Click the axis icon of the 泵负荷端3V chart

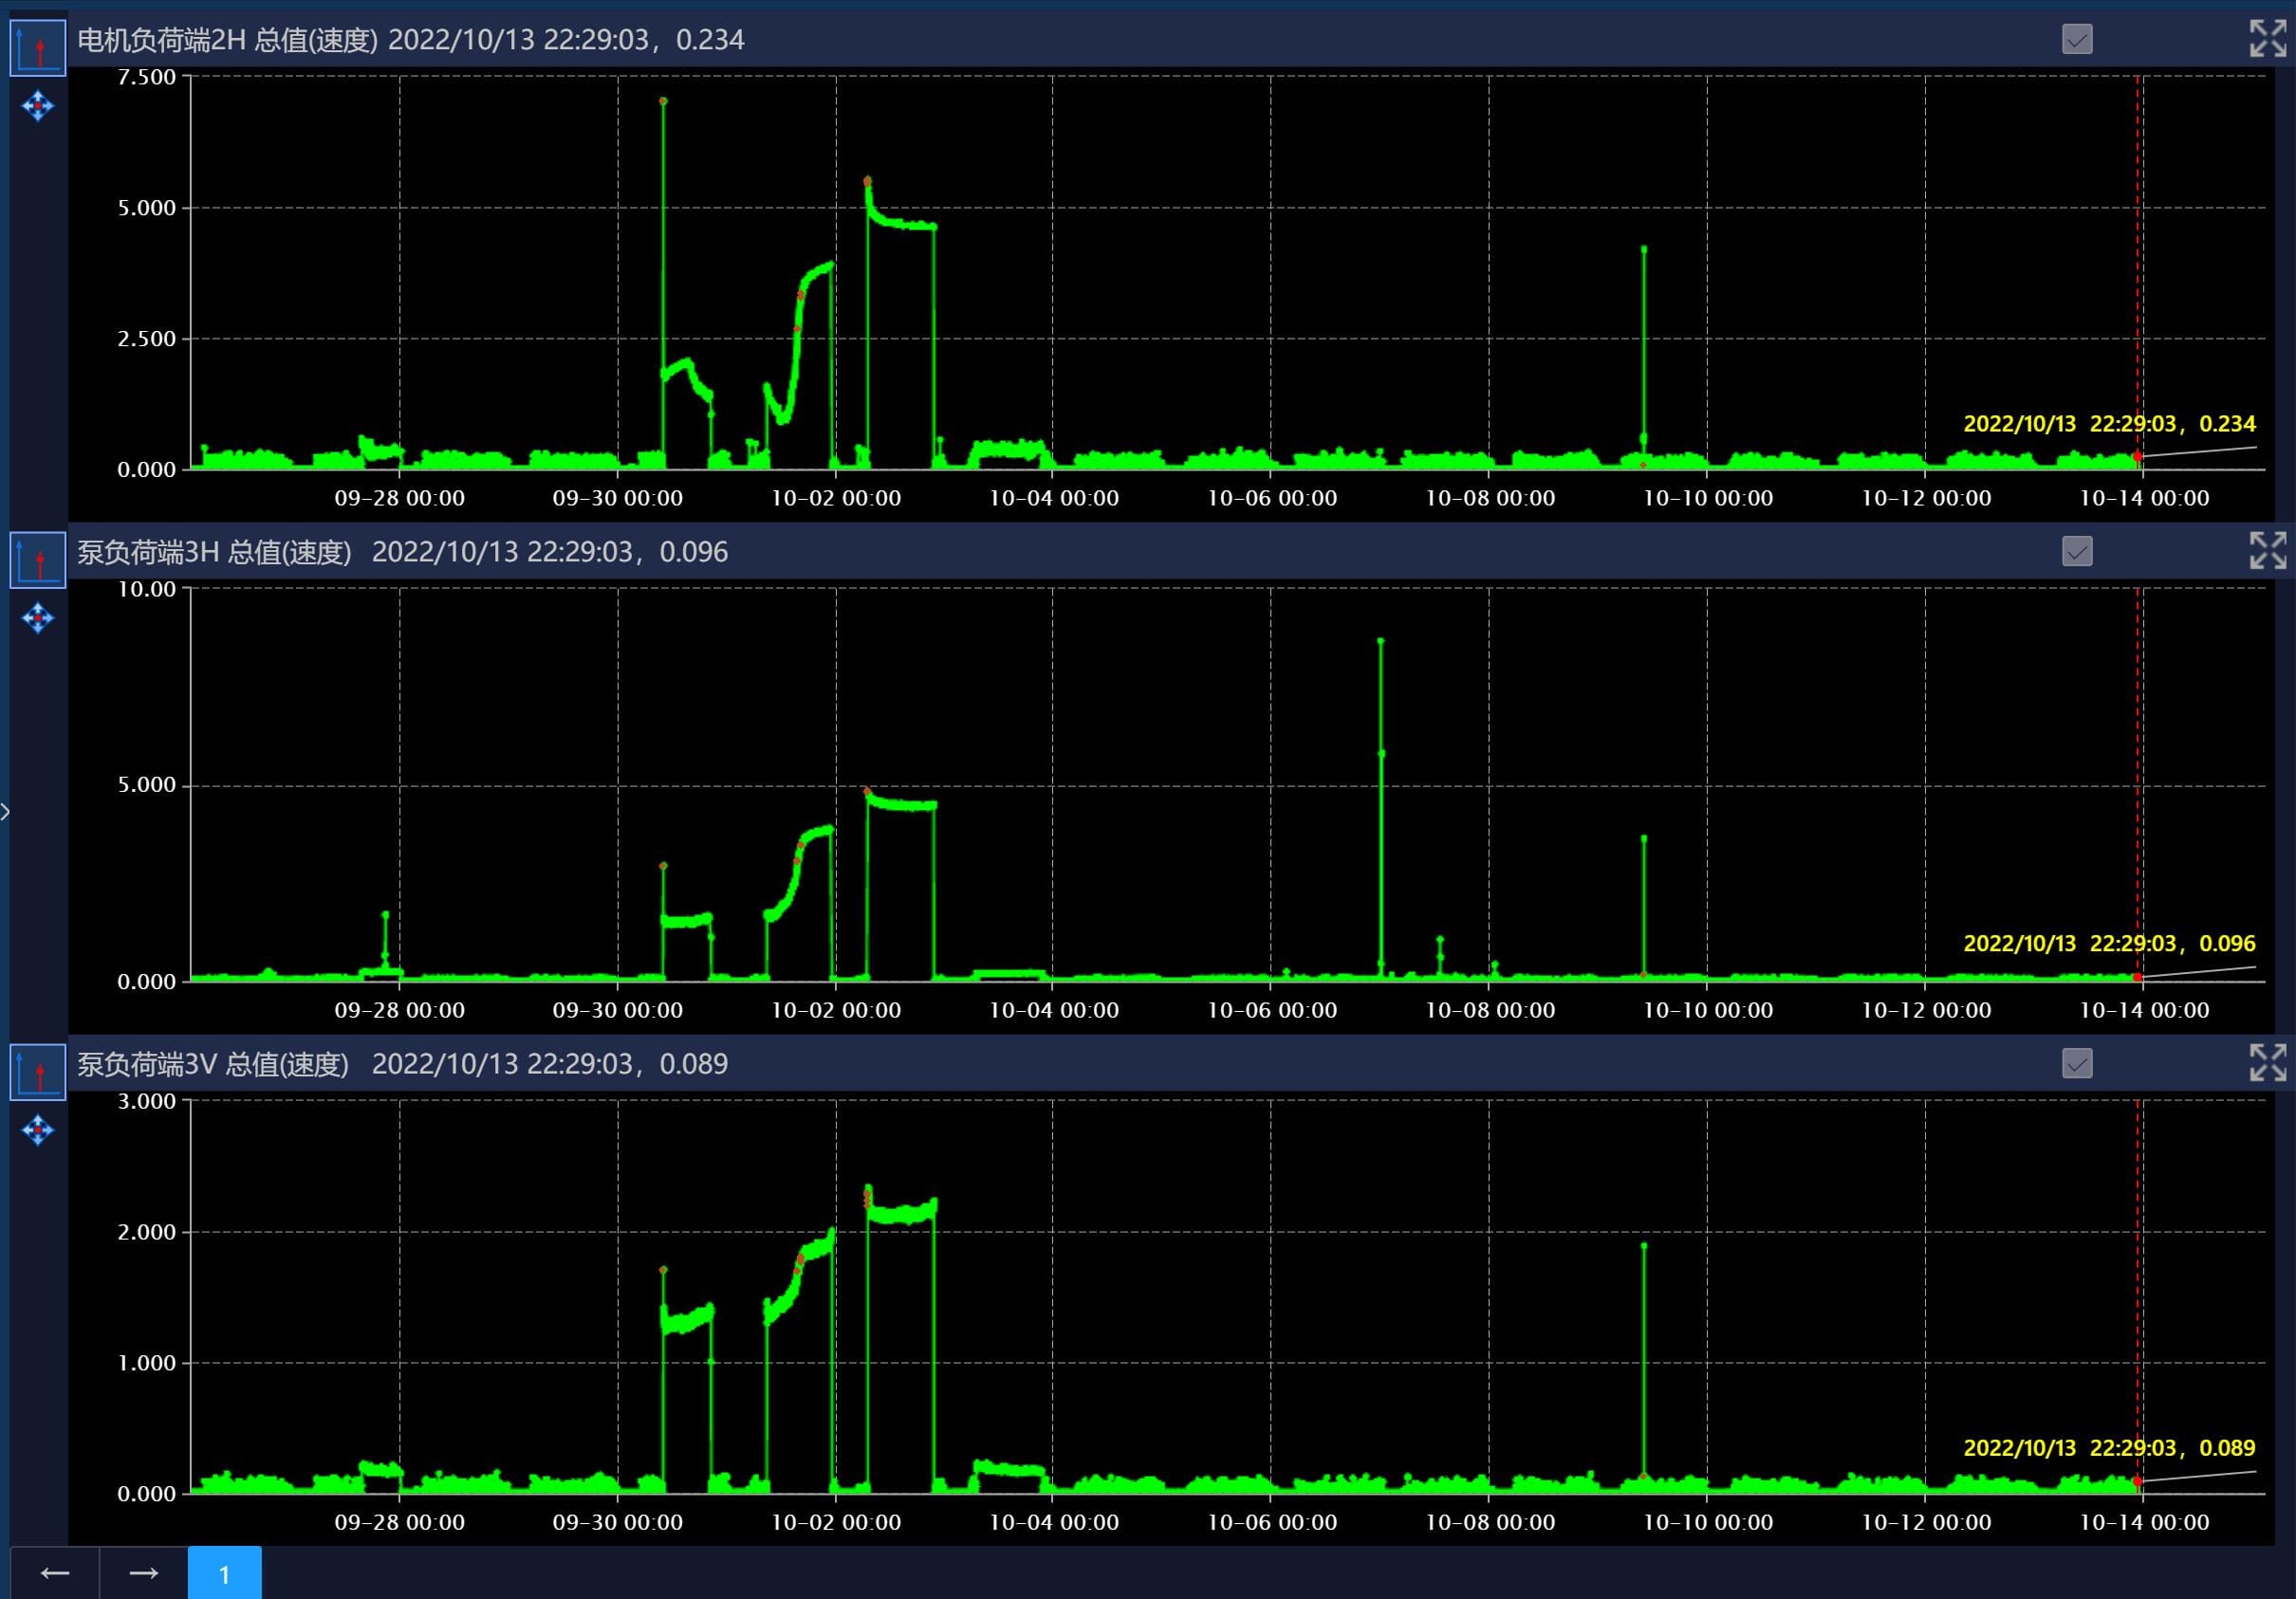tap(38, 1073)
